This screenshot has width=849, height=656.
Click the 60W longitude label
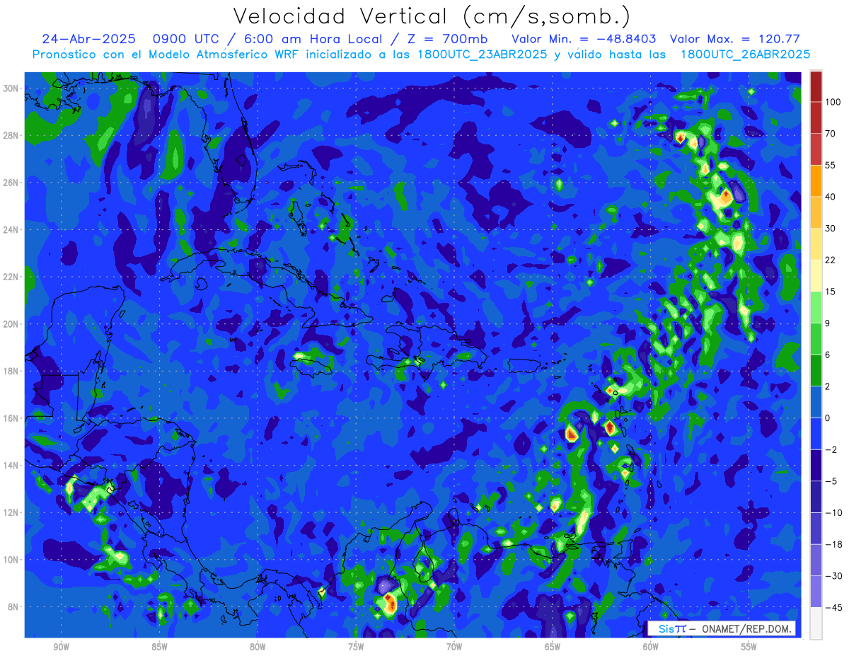click(651, 646)
